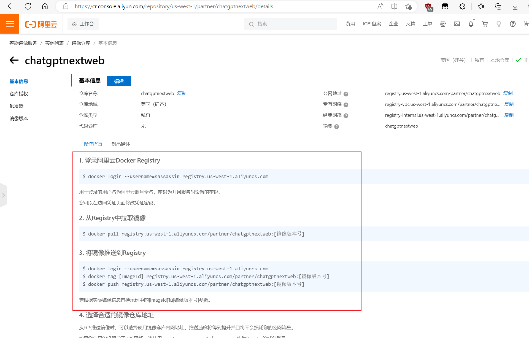Click 镜像仓库 in the breadcrumb
The height and width of the screenshot is (338, 529).
[81, 43]
